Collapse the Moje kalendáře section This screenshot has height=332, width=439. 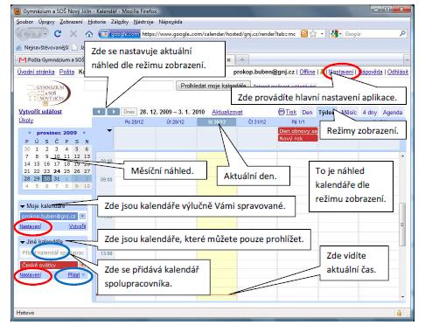[x=22, y=206]
